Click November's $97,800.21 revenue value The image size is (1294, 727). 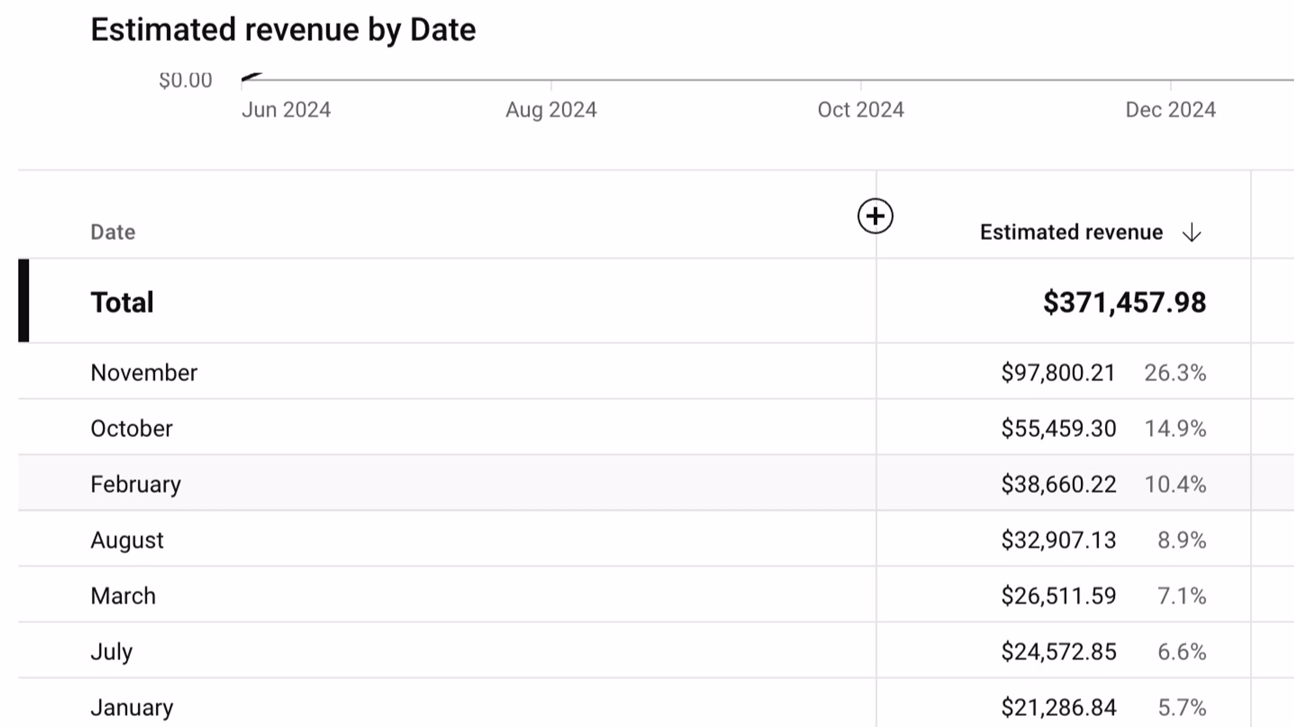[x=1058, y=373]
